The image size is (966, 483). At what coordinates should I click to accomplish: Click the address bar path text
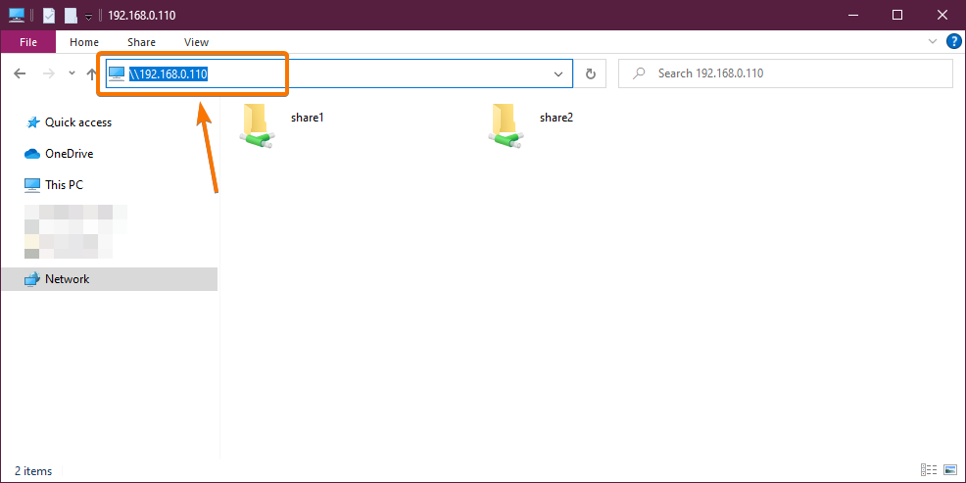click(168, 73)
